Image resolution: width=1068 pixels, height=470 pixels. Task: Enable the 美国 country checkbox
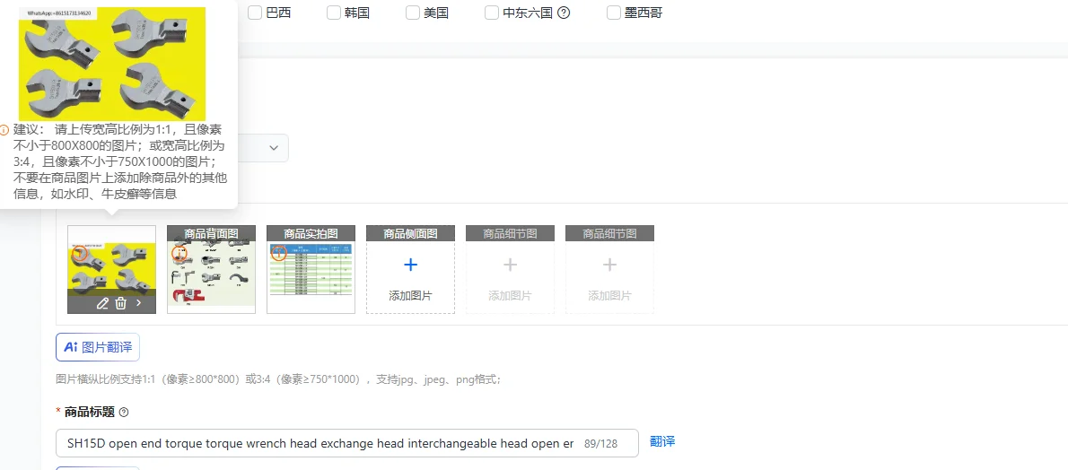tap(413, 13)
